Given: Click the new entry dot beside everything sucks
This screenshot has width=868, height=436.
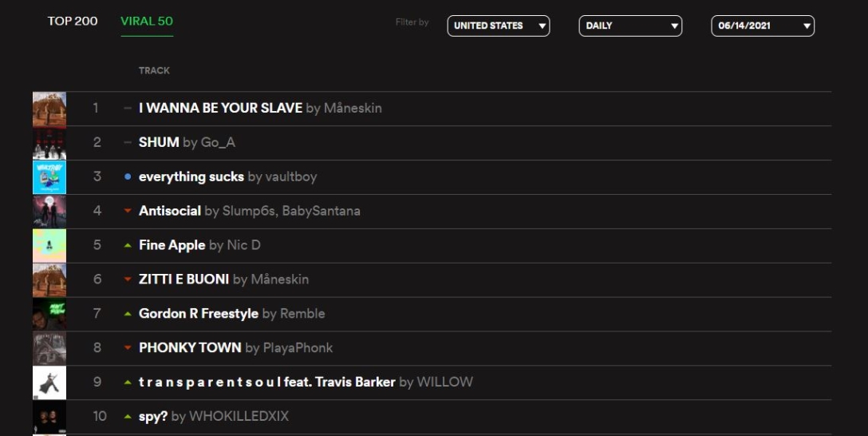Looking at the screenshot, I should [128, 177].
